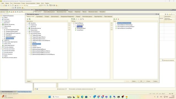The height and width of the screenshot is (99, 176).
Task: Click the link icon above the Таблицы list
Action: click(83, 19)
